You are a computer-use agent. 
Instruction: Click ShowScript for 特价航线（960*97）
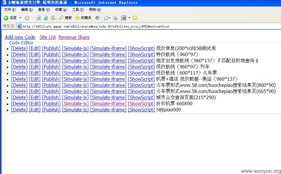141,54
